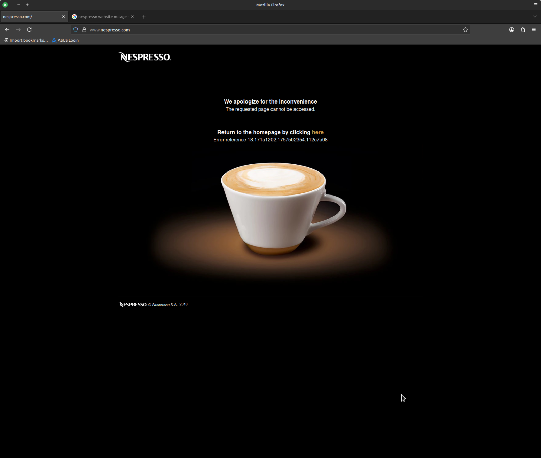This screenshot has height=458, width=541.
Task: Maximize window with title bar plus
Action: [27, 5]
